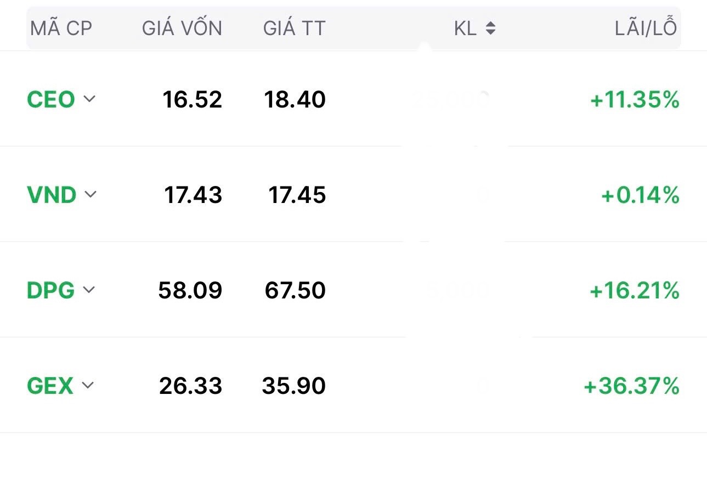Open the GEX stock ticker

[50, 386]
